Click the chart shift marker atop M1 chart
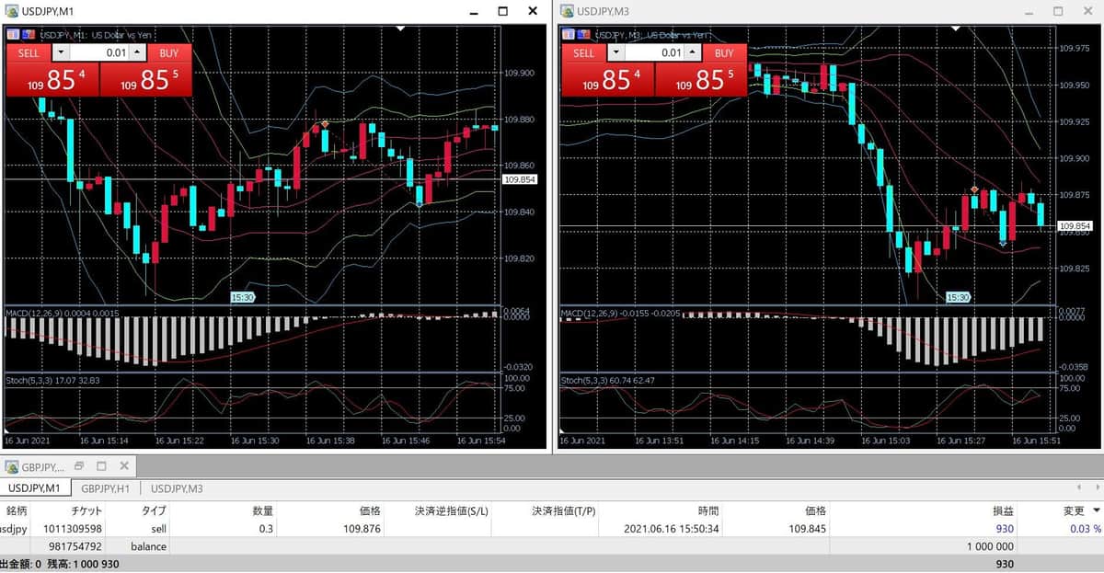The height and width of the screenshot is (573, 1104). click(x=400, y=29)
